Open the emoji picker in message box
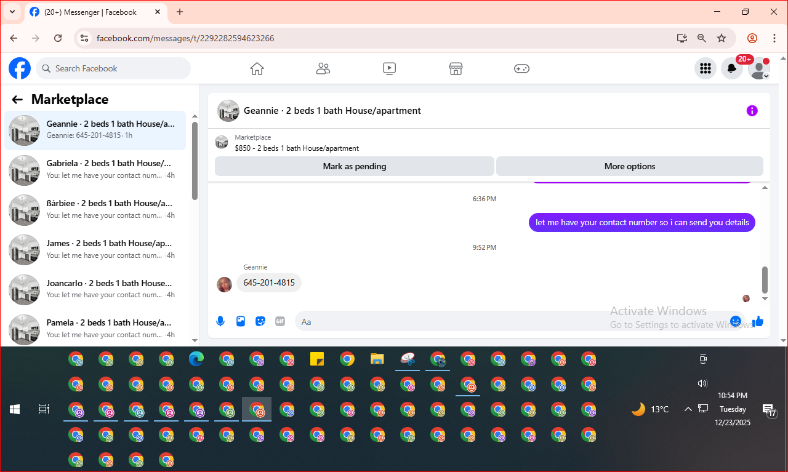Viewport: 788px width, 472px height. coord(735,321)
